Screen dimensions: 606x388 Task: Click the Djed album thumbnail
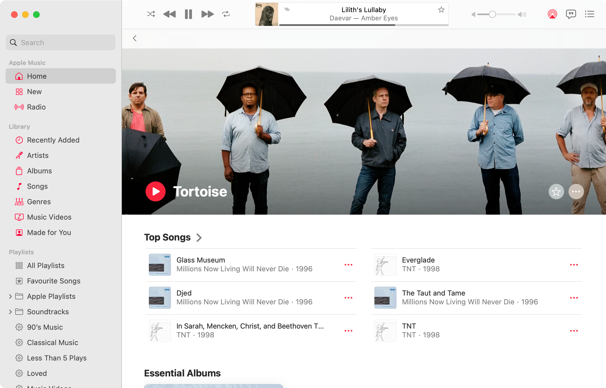[x=160, y=298]
